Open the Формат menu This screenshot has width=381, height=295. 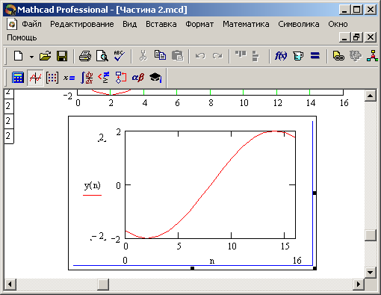pyautogui.click(x=199, y=24)
